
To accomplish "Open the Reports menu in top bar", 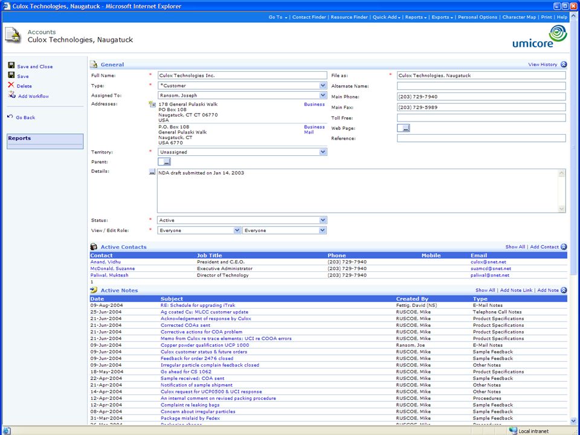I will [416, 17].
